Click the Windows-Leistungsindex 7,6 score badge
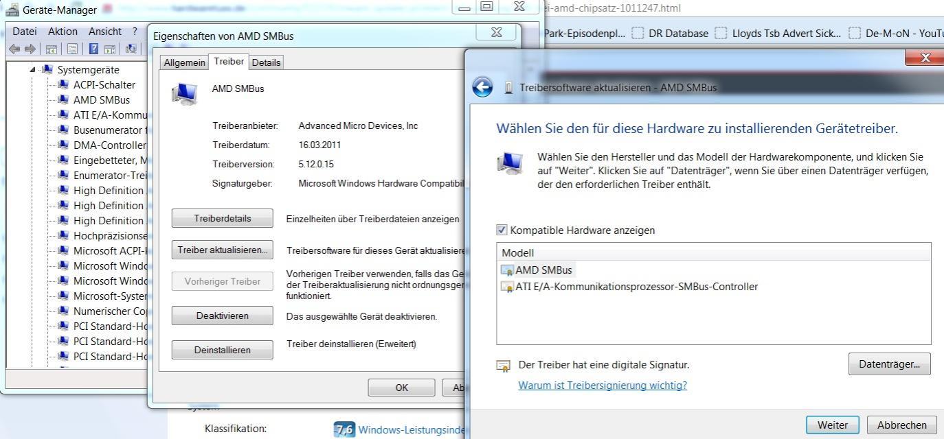Screen dimensions: 944x439 coord(344,430)
